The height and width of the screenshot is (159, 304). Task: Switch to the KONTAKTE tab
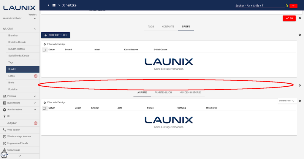[x=168, y=27]
